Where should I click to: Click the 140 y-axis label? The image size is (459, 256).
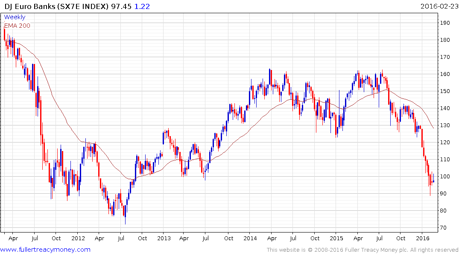pyautogui.click(x=445, y=108)
